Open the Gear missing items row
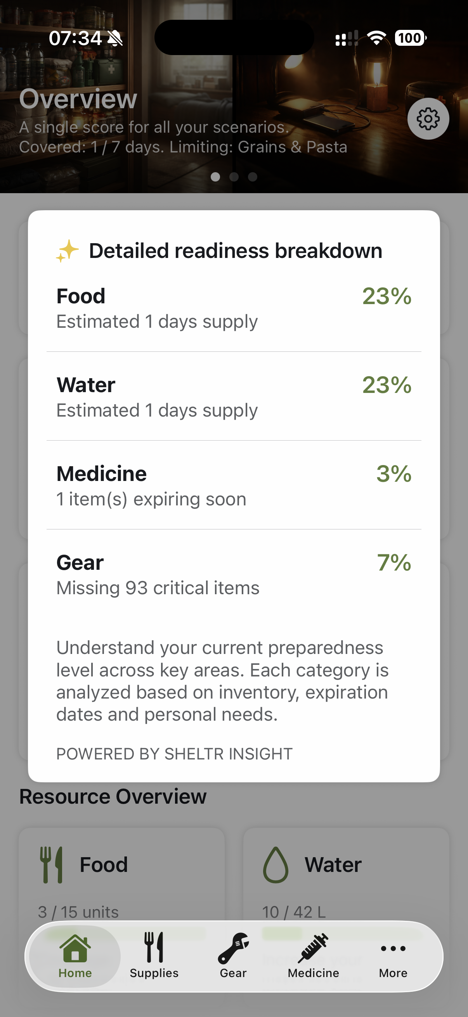Viewport: 468px width, 1017px height. click(234, 574)
